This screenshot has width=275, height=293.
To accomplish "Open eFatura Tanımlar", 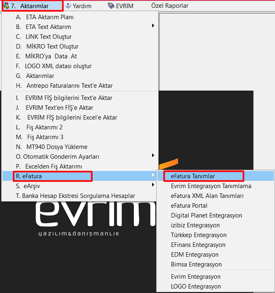I will pyautogui.click(x=216, y=176).
